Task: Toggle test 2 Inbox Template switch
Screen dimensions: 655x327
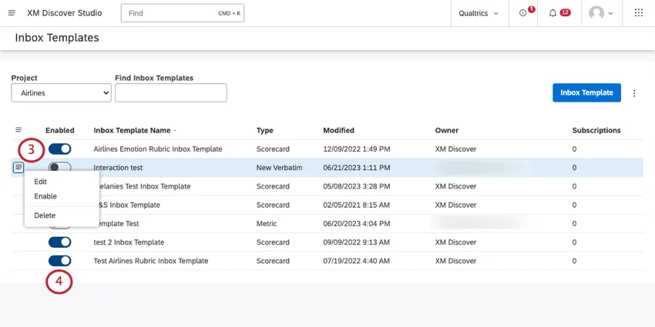Action: [59, 242]
